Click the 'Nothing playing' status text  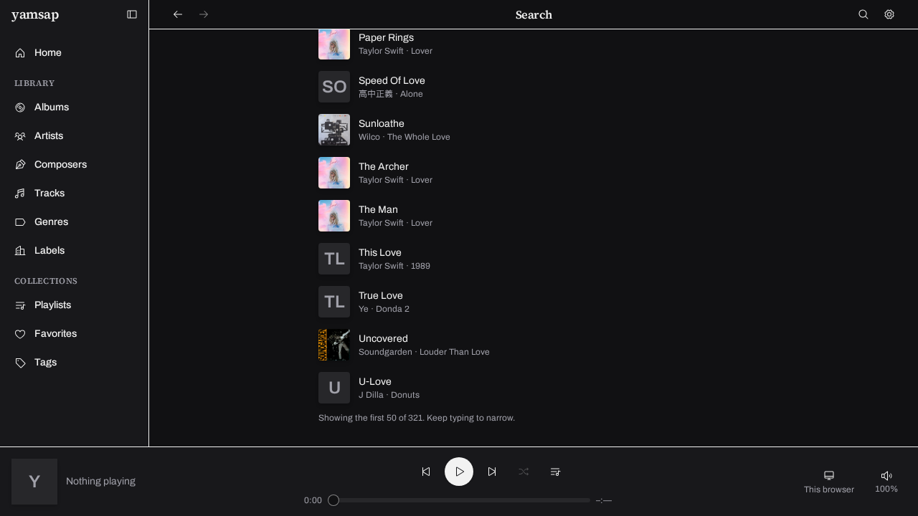[100, 482]
